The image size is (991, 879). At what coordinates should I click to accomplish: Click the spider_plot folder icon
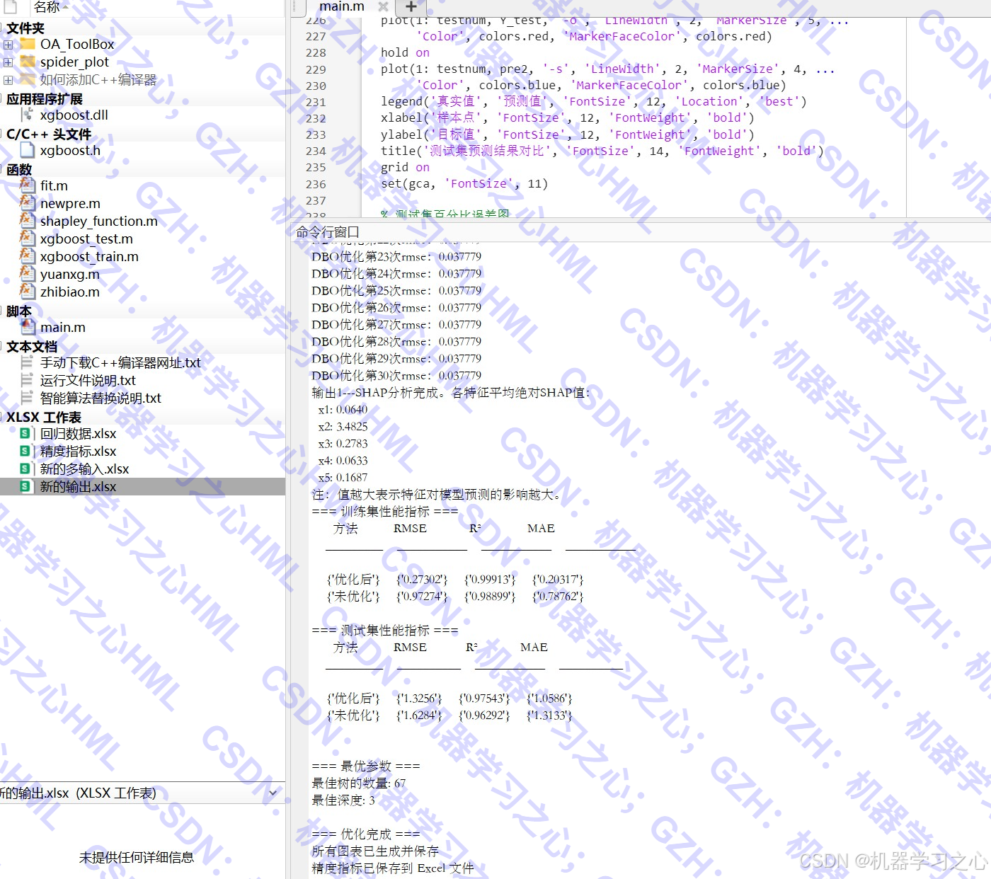click(x=28, y=62)
